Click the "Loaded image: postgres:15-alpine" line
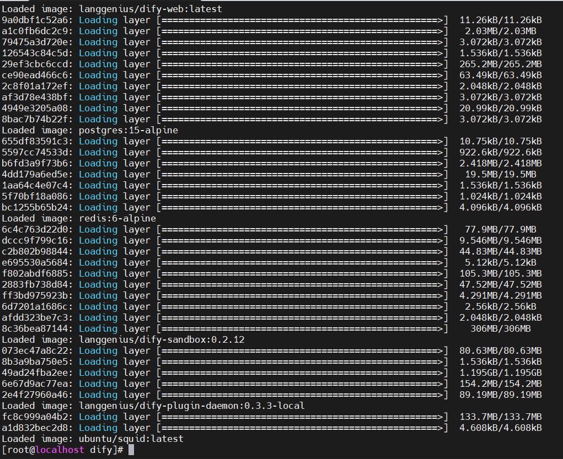 (90, 130)
